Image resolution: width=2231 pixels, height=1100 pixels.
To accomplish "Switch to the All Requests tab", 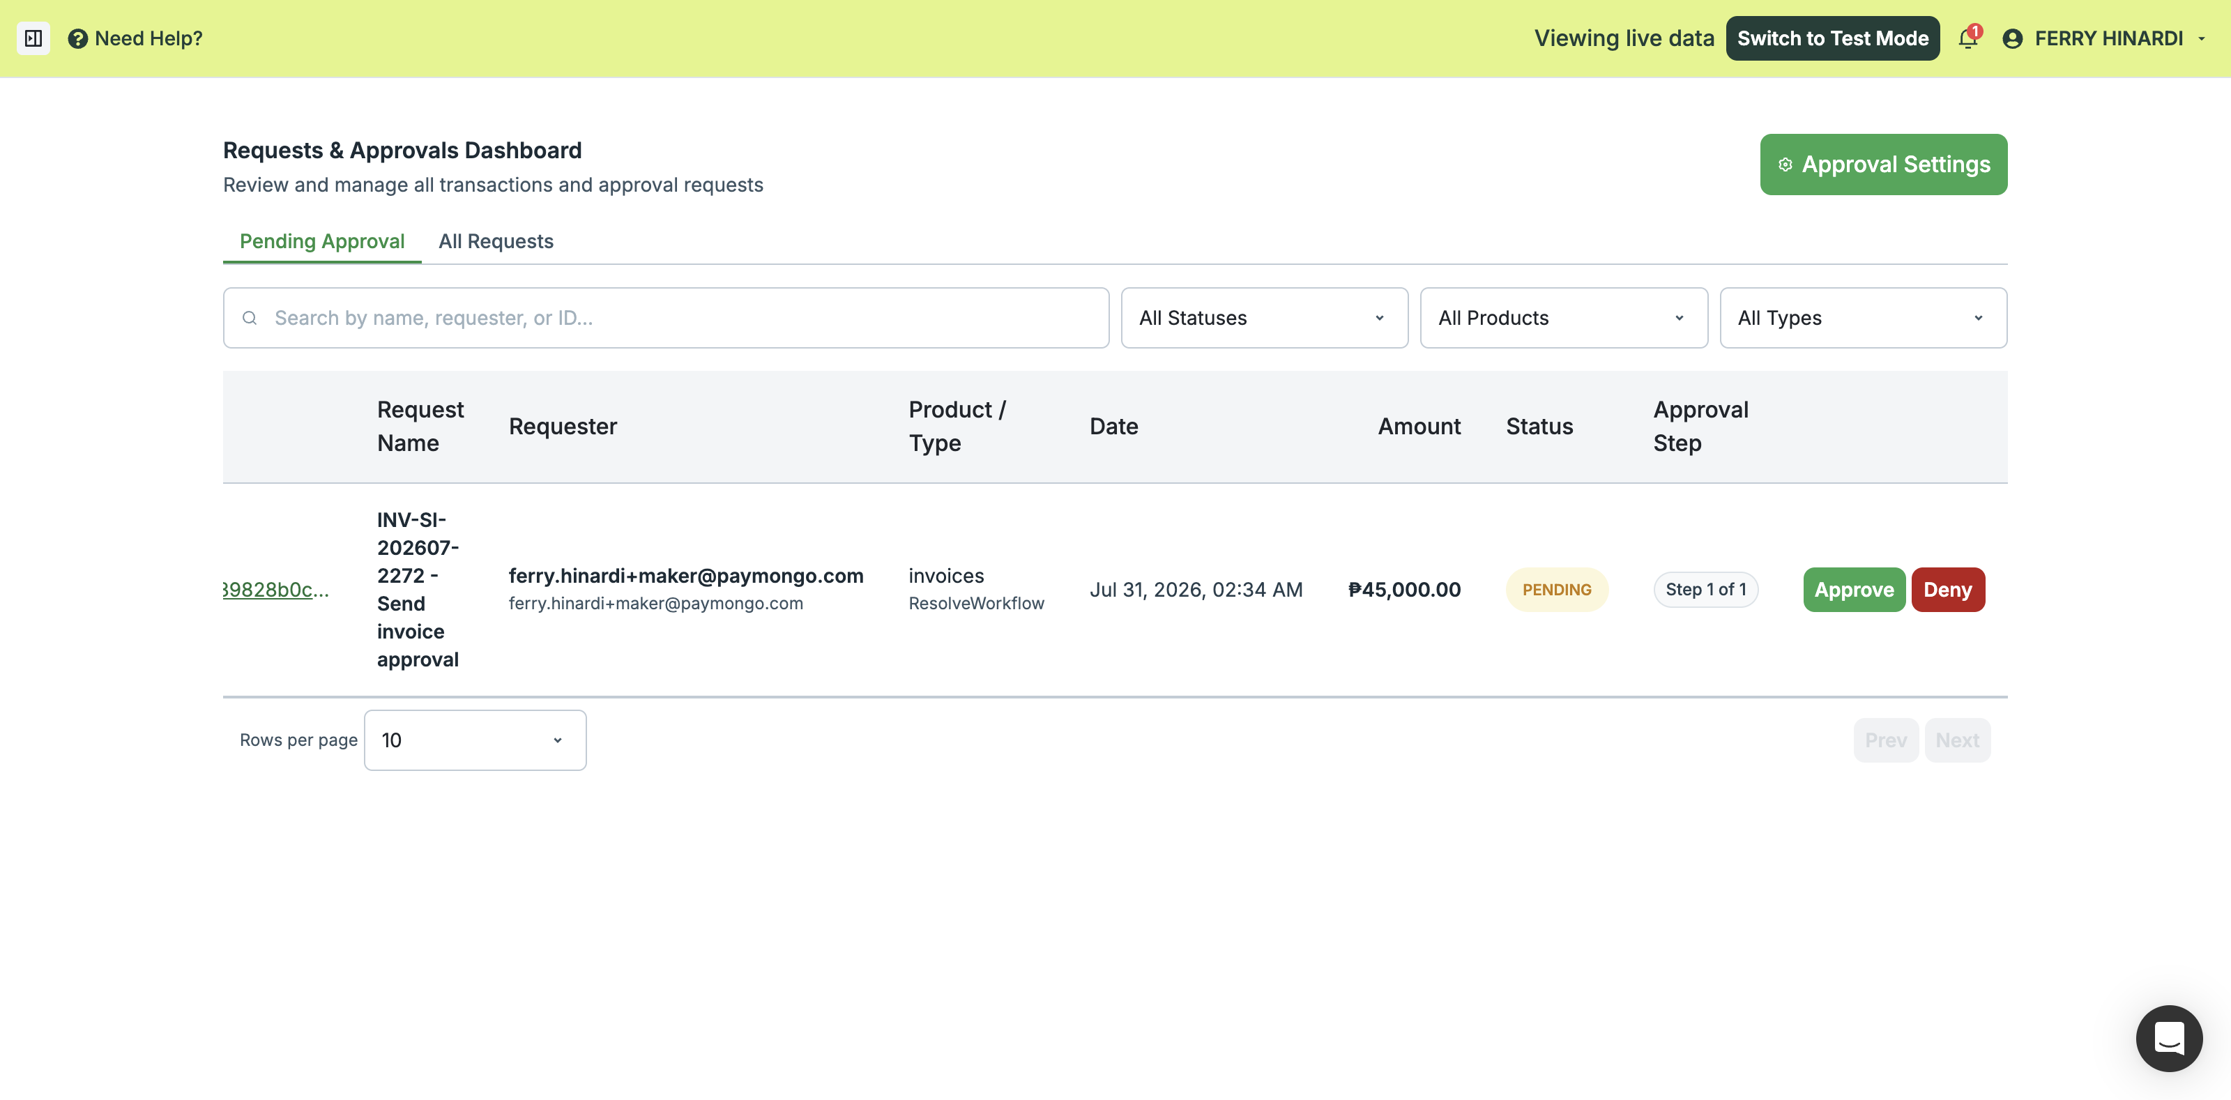I will (x=496, y=240).
